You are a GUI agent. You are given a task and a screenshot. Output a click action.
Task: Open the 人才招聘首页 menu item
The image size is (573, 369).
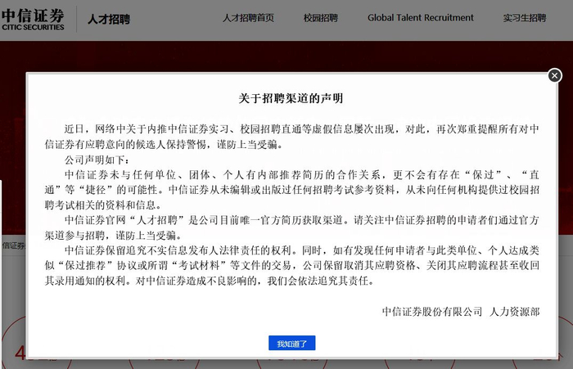(248, 18)
